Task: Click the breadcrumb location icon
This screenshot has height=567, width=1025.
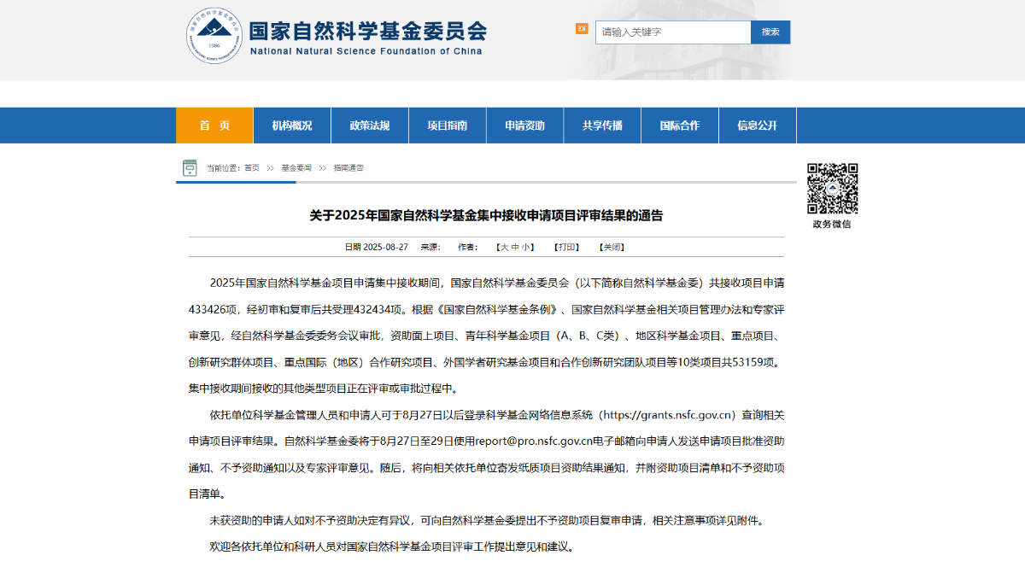Action: tap(190, 168)
